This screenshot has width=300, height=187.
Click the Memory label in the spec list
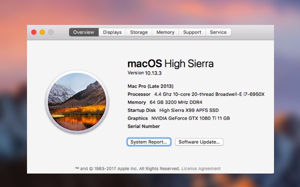[137, 102]
